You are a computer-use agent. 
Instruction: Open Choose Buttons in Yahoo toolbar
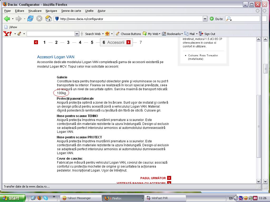click(128, 34)
